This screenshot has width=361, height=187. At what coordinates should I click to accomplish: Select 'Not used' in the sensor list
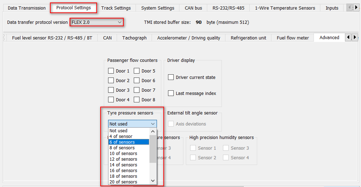click(x=118, y=131)
